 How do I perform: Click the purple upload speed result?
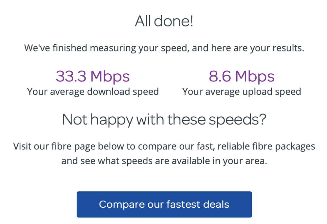coord(241,76)
